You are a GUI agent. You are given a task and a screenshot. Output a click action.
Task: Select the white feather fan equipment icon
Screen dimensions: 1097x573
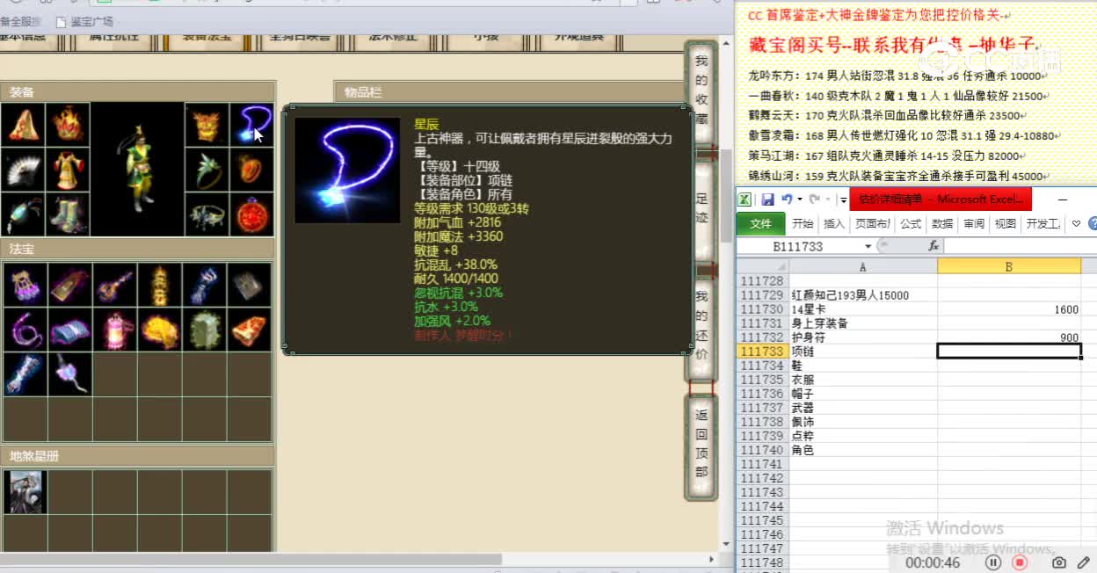click(x=22, y=170)
